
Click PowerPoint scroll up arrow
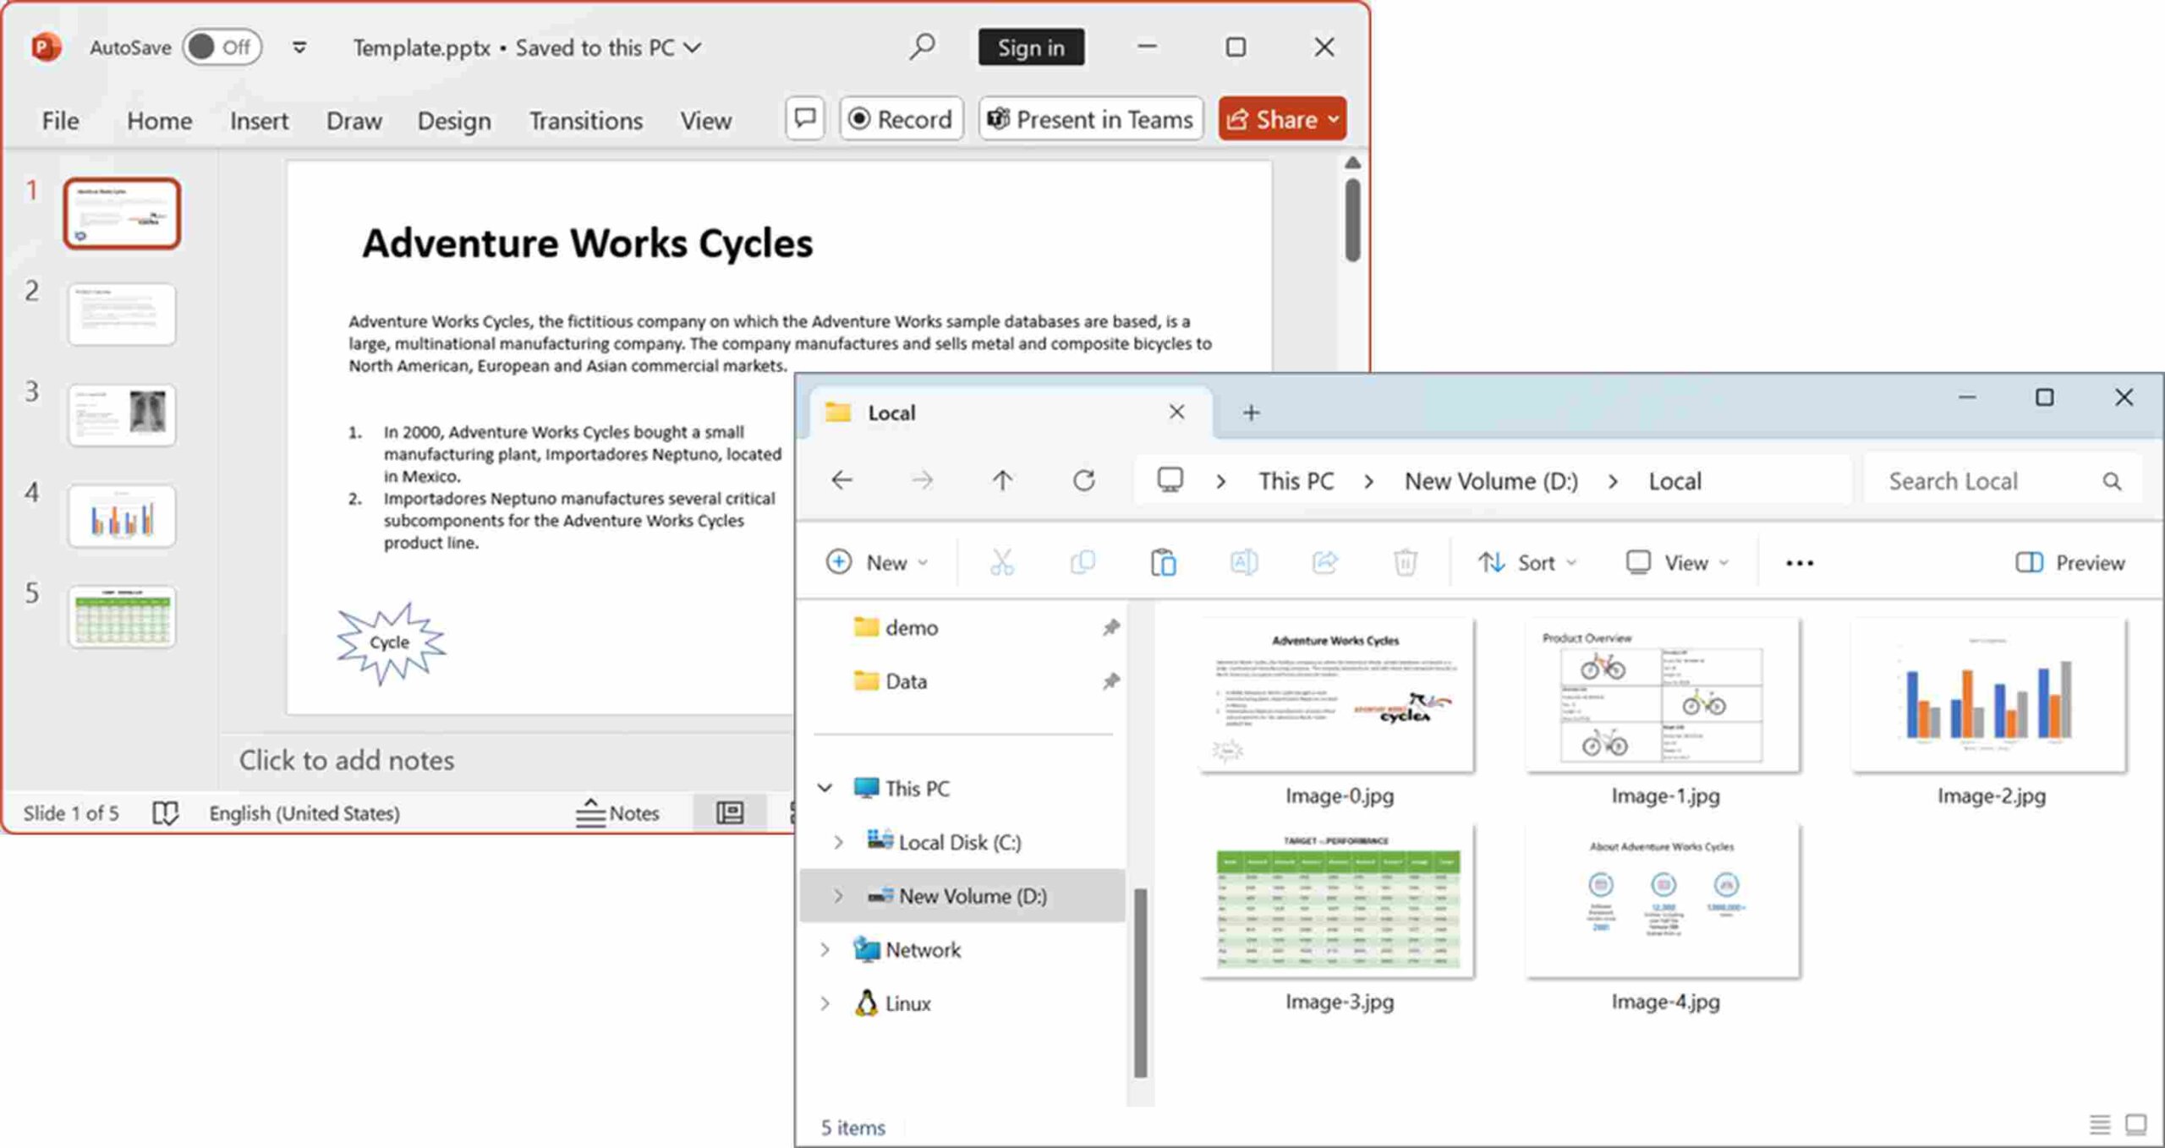pyautogui.click(x=1352, y=162)
